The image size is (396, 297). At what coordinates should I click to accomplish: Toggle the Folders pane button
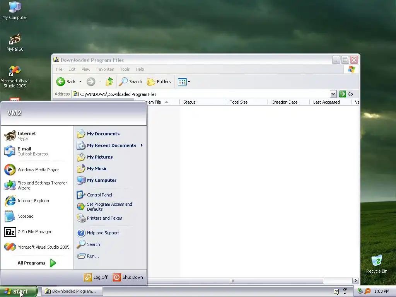click(159, 82)
